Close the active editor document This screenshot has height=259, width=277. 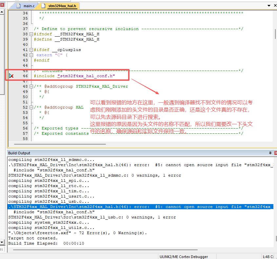tap(274, 6)
